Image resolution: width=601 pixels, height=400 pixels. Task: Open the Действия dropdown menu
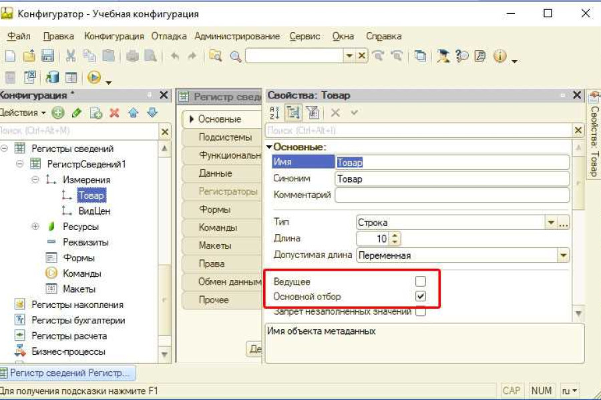23,113
